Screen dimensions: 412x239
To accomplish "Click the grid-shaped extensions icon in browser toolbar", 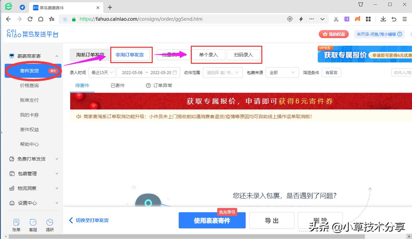I will [368, 19].
